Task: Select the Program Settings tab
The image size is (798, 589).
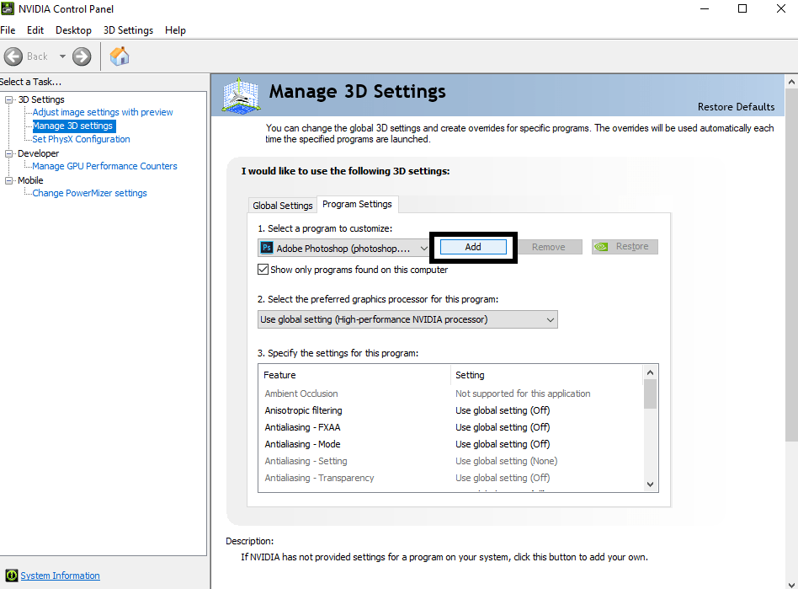Action: click(x=357, y=204)
